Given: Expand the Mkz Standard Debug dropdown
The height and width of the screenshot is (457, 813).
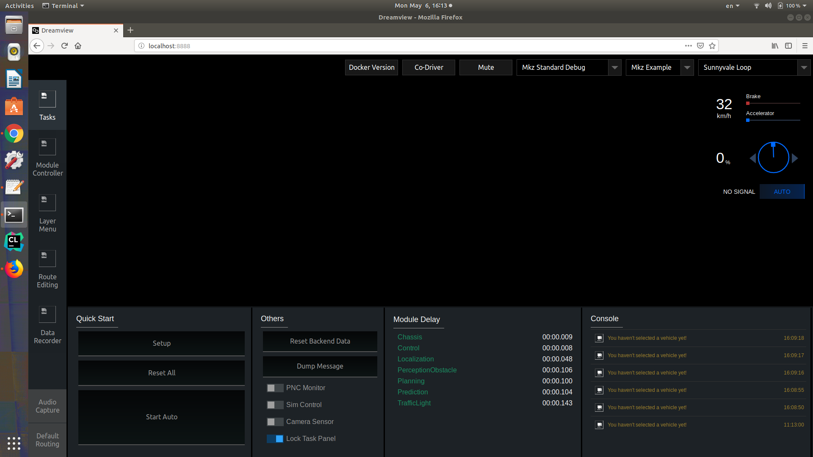Looking at the screenshot, I should [614, 67].
